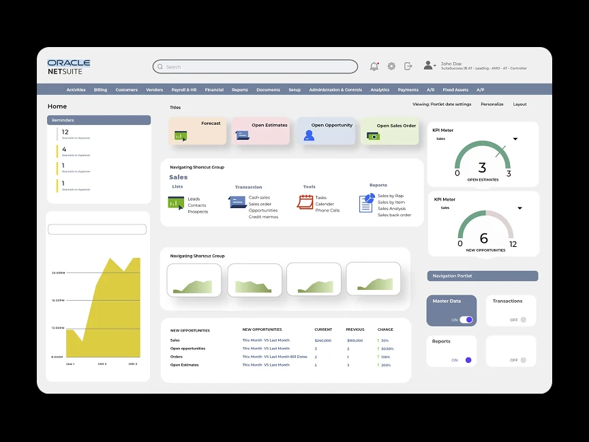Open the New Opportunities KPI dropdown arrow

tap(519, 208)
